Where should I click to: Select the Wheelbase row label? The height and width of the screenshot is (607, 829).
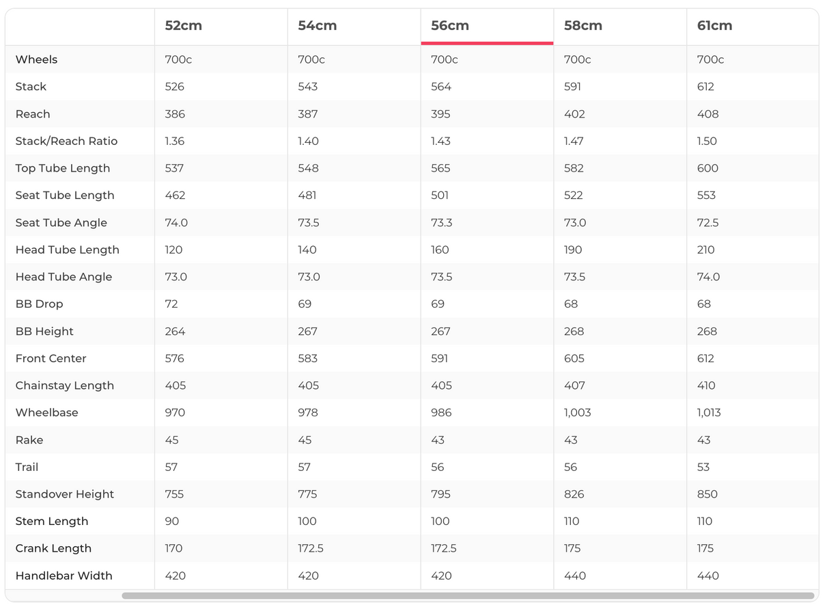(46, 413)
